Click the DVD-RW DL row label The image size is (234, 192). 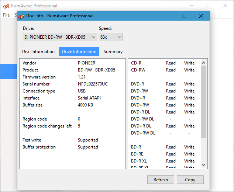coord(143,119)
